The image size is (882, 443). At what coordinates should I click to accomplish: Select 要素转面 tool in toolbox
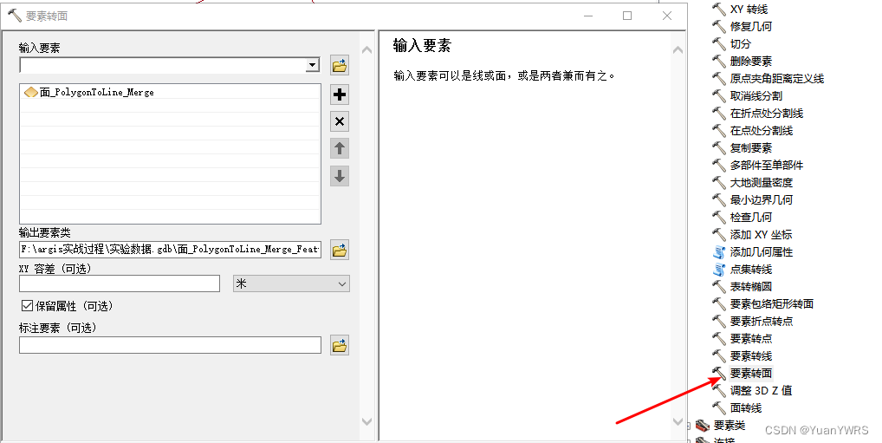pyautogui.click(x=750, y=373)
